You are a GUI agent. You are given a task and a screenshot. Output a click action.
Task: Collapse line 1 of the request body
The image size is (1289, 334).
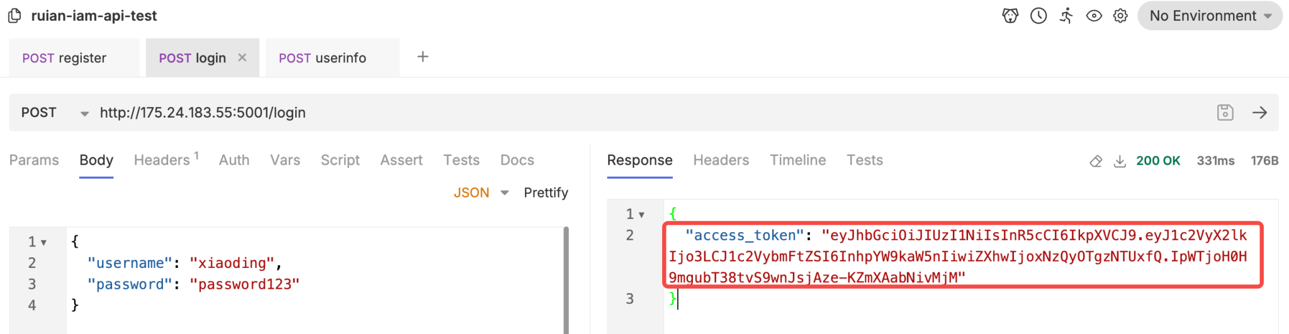click(x=43, y=242)
